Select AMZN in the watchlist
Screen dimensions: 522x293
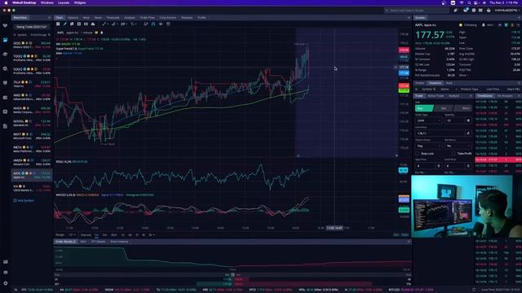[32, 162]
